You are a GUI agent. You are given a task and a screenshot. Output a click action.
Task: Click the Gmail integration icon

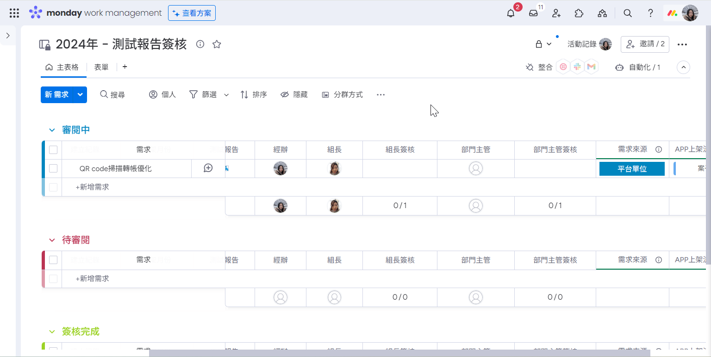point(591,67)
